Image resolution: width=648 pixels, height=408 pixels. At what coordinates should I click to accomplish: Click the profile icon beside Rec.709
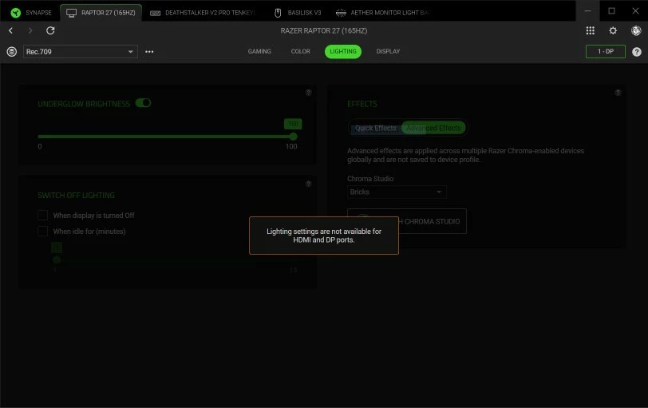(11, 52)
